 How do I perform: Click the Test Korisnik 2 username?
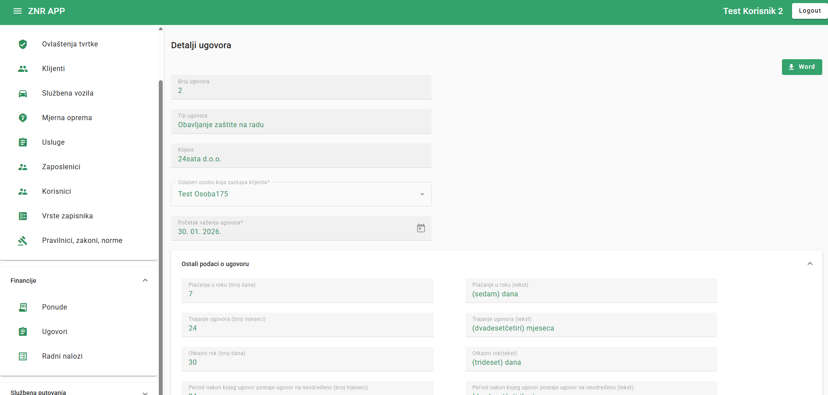753,11
